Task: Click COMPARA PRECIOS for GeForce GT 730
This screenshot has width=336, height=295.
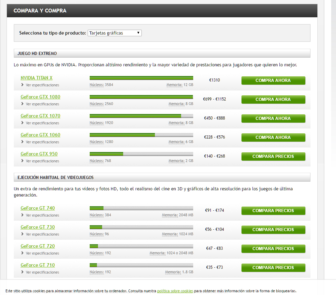Action: coord(273,230)
